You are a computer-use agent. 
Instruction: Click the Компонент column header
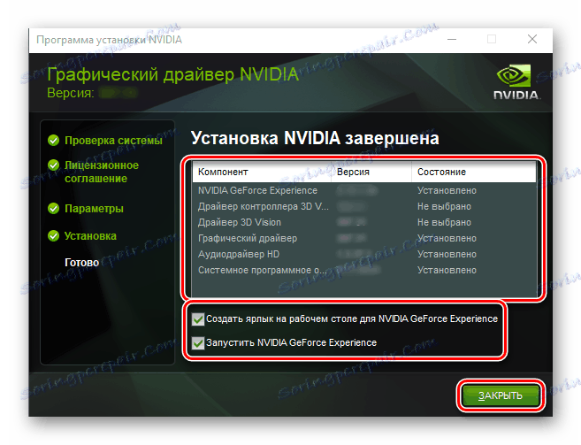[262, 172]
